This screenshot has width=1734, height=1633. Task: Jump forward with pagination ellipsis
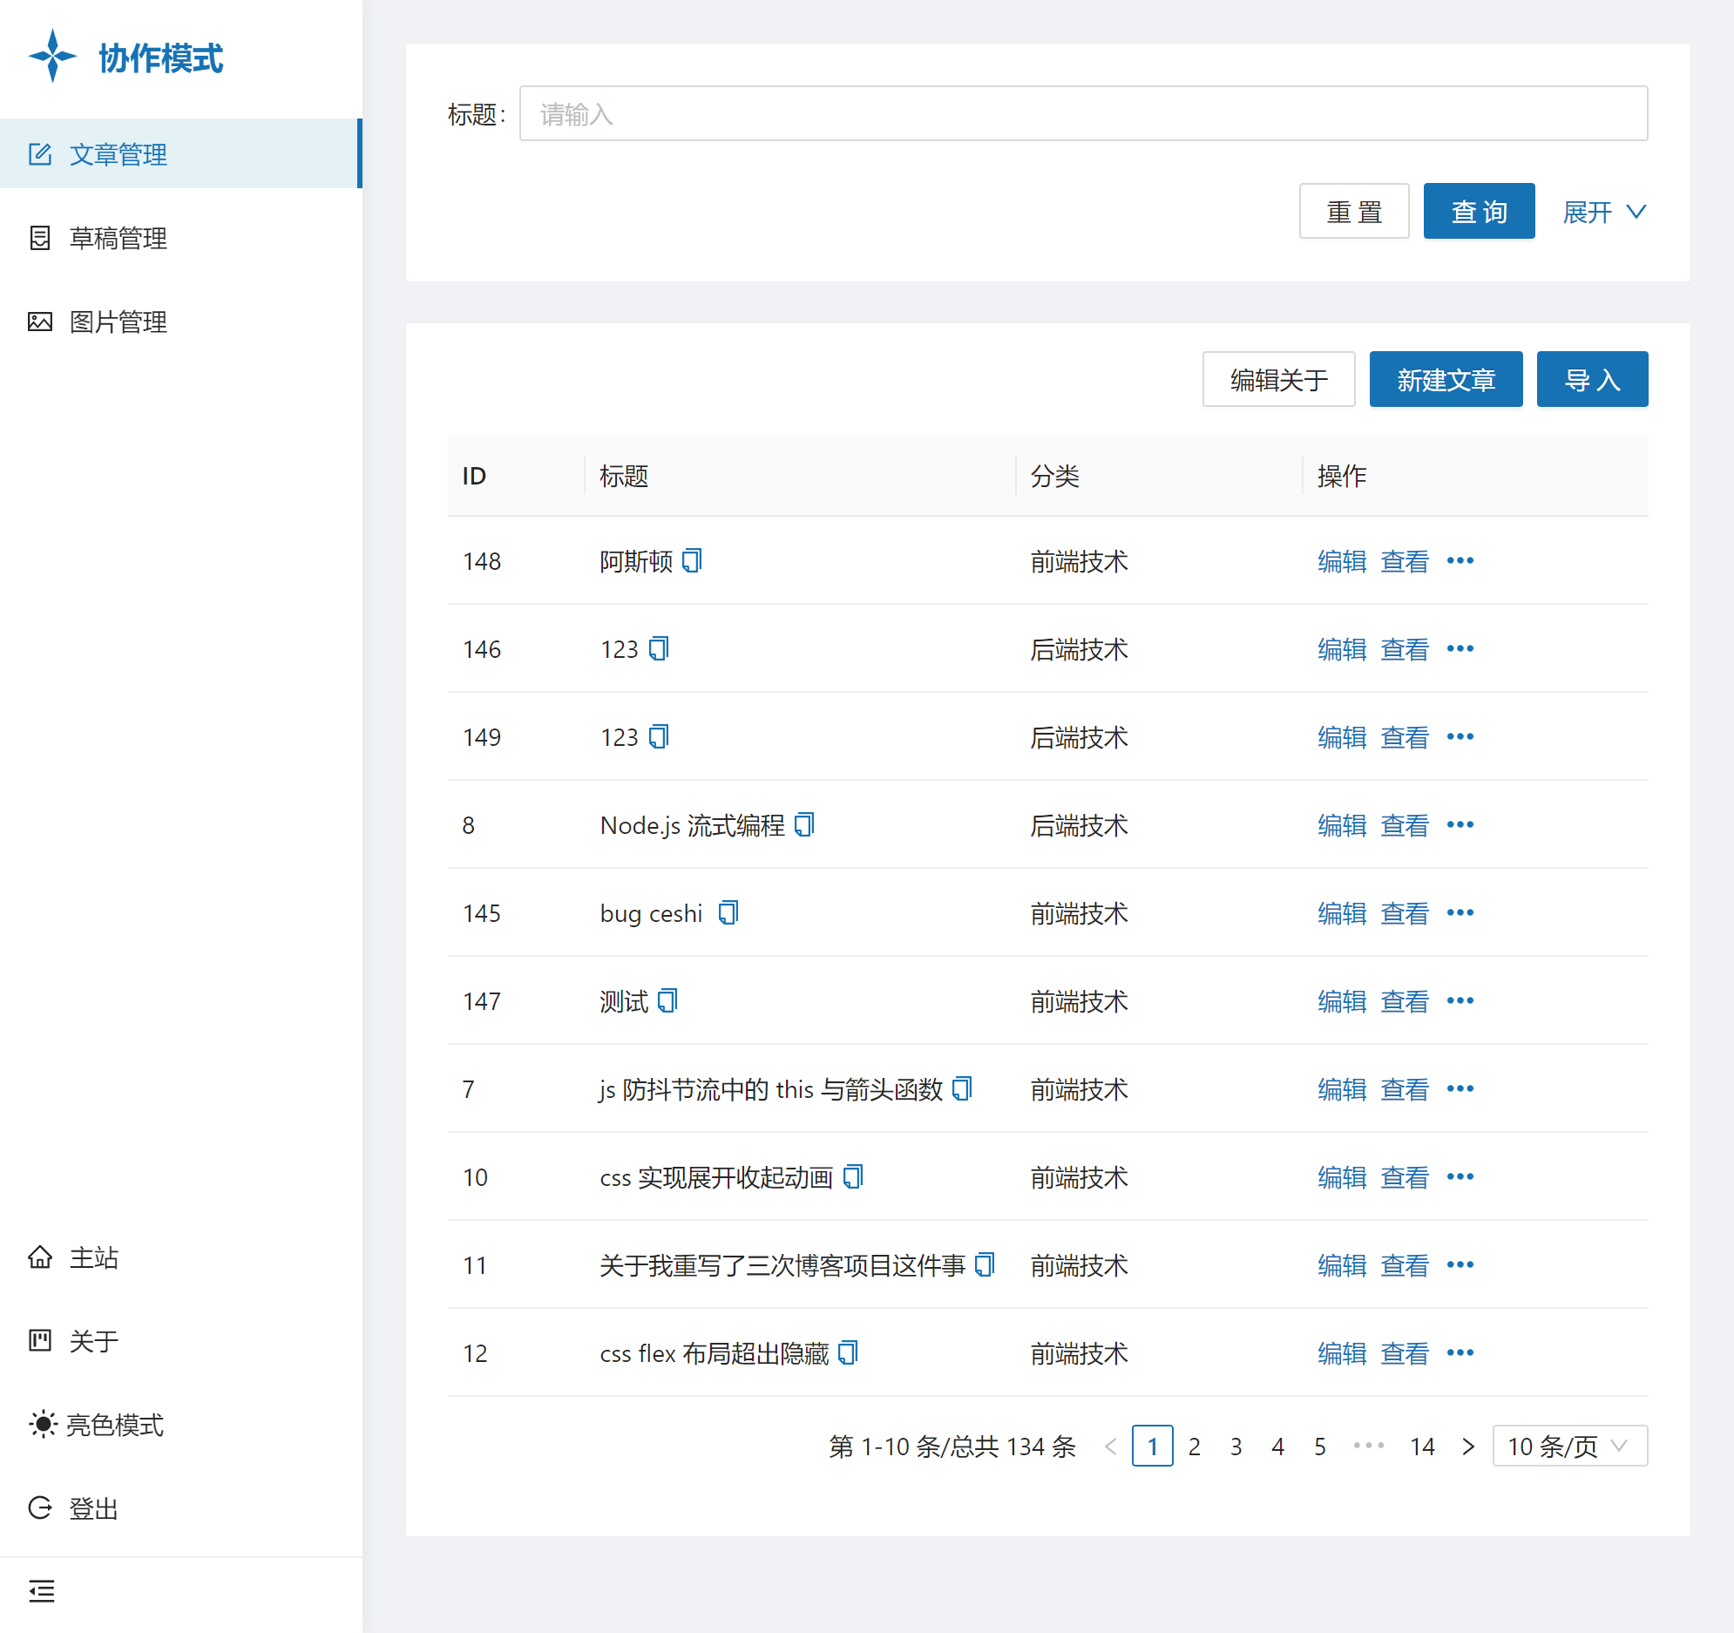(1369, 1447)
